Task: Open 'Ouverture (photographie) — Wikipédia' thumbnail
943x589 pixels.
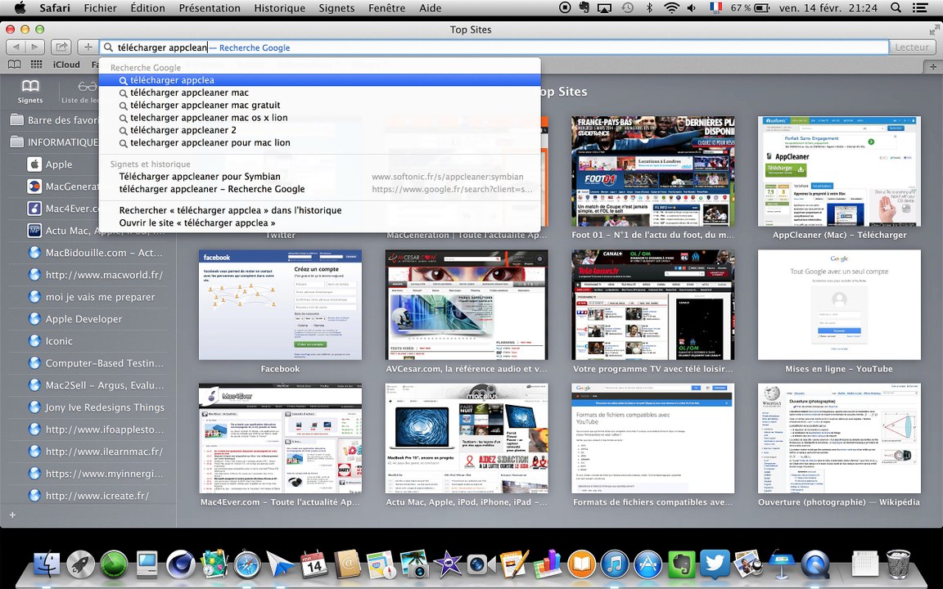Action: pos(840,438)
